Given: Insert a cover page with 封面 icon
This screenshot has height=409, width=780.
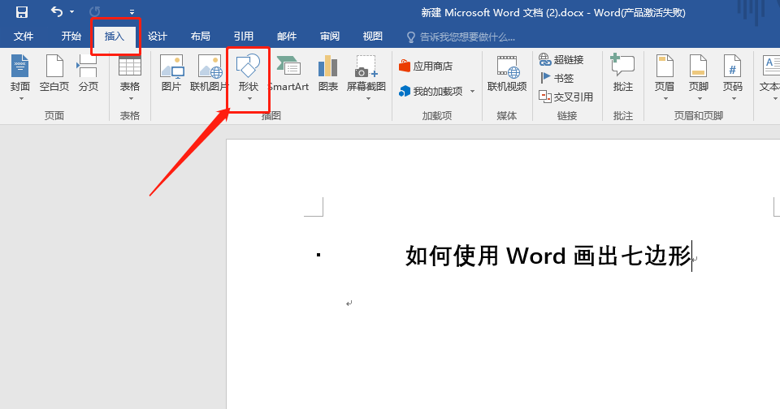Looking at the screenshot, I should click(19, 67).
